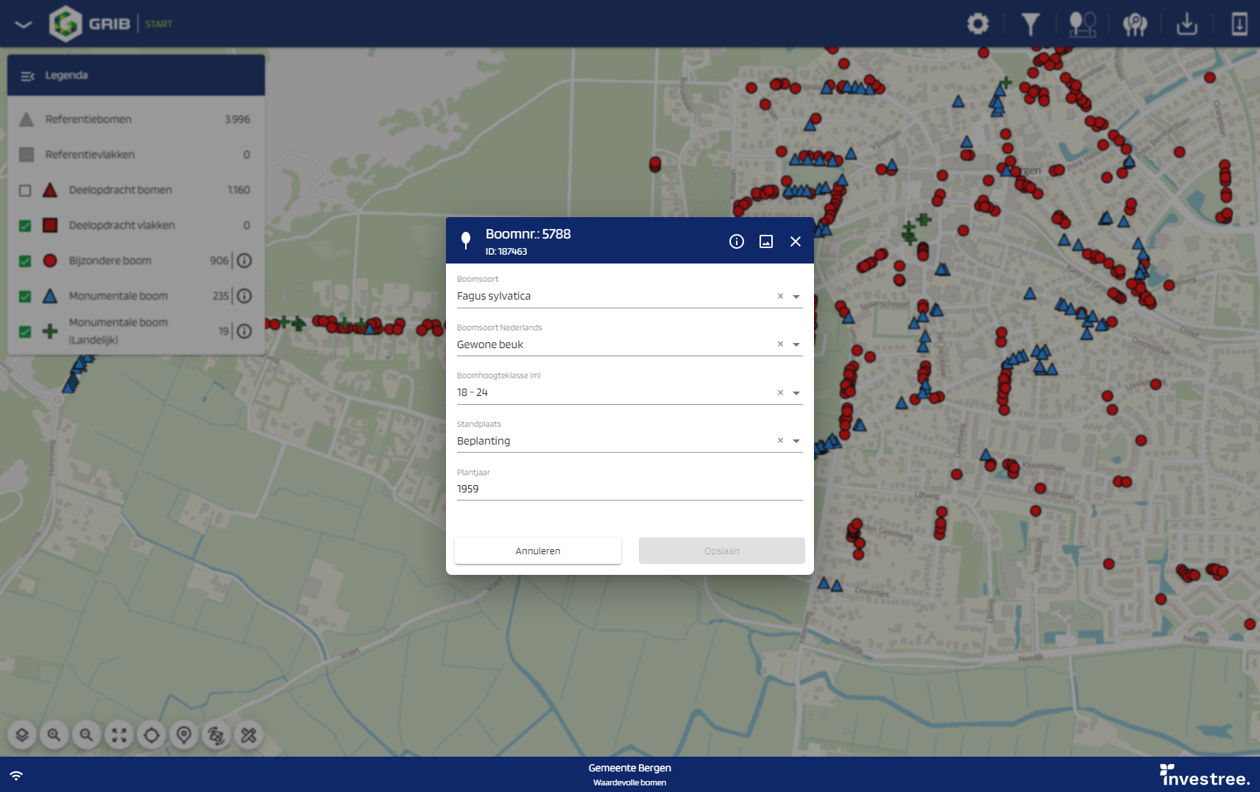
Task: Open the filter tool in the top toolbar
Action: click(1032, 24)
